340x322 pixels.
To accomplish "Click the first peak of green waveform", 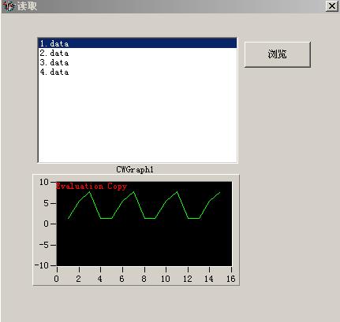I will [90, 192].
